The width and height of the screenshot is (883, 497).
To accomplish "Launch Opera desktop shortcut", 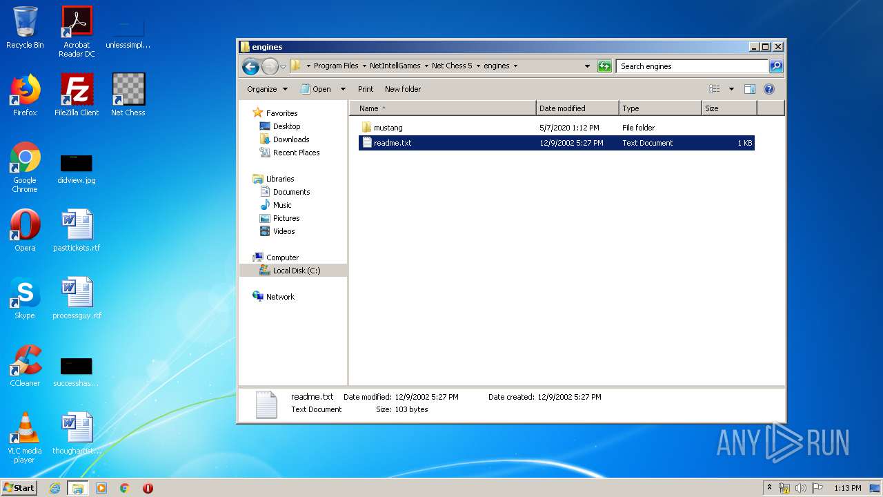I will click(25, 231).
